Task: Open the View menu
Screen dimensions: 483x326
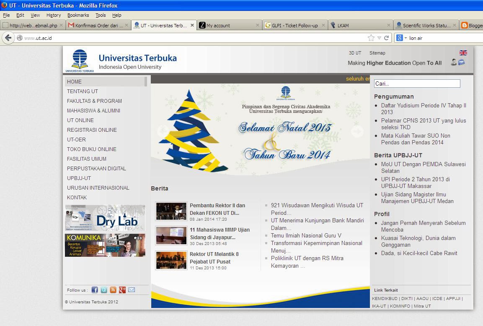Action: coord(35,15)
